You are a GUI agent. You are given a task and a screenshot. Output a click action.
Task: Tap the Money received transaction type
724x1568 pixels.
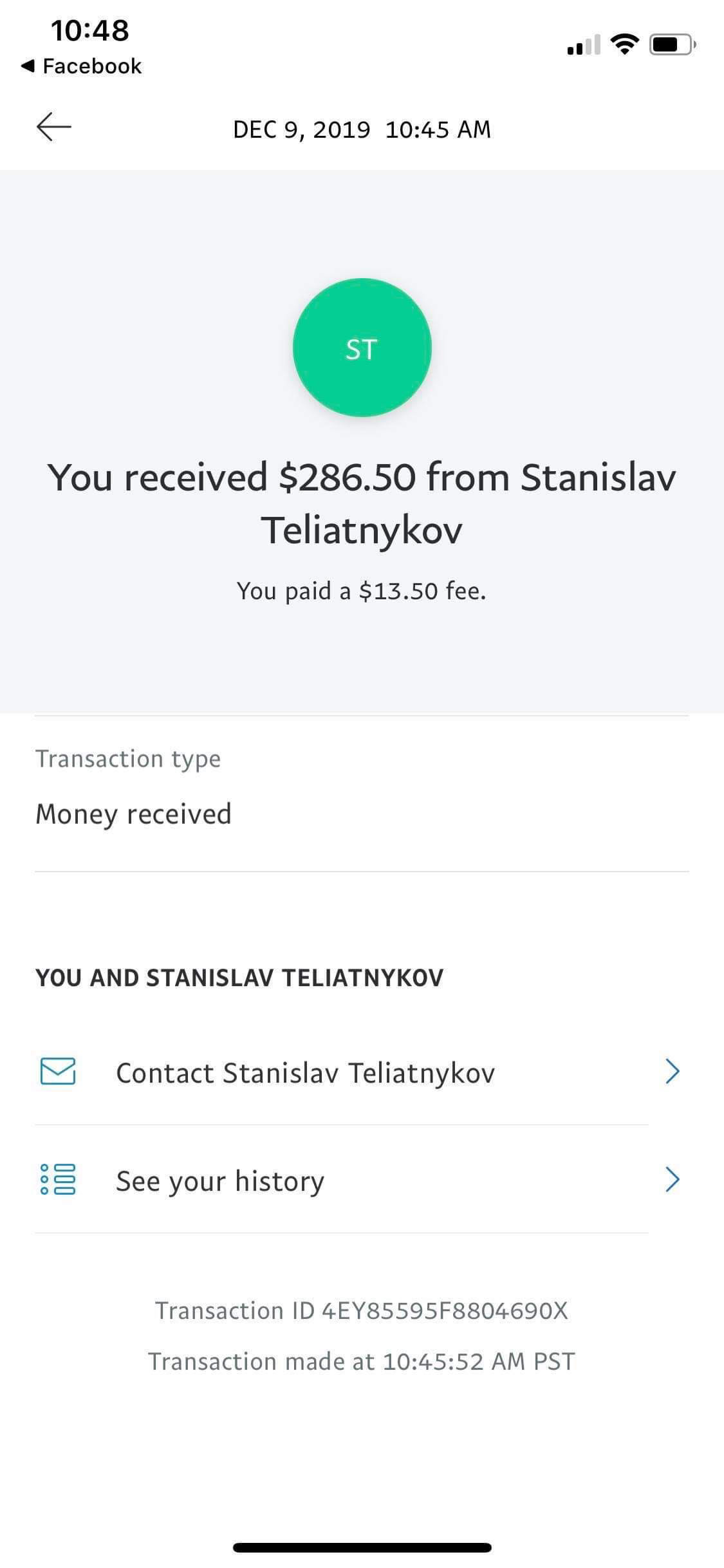[x=134, y=814]
